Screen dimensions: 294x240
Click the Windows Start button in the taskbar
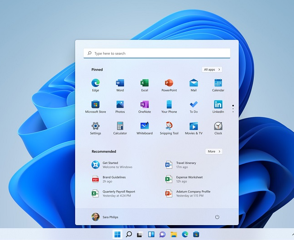(118, 235)
